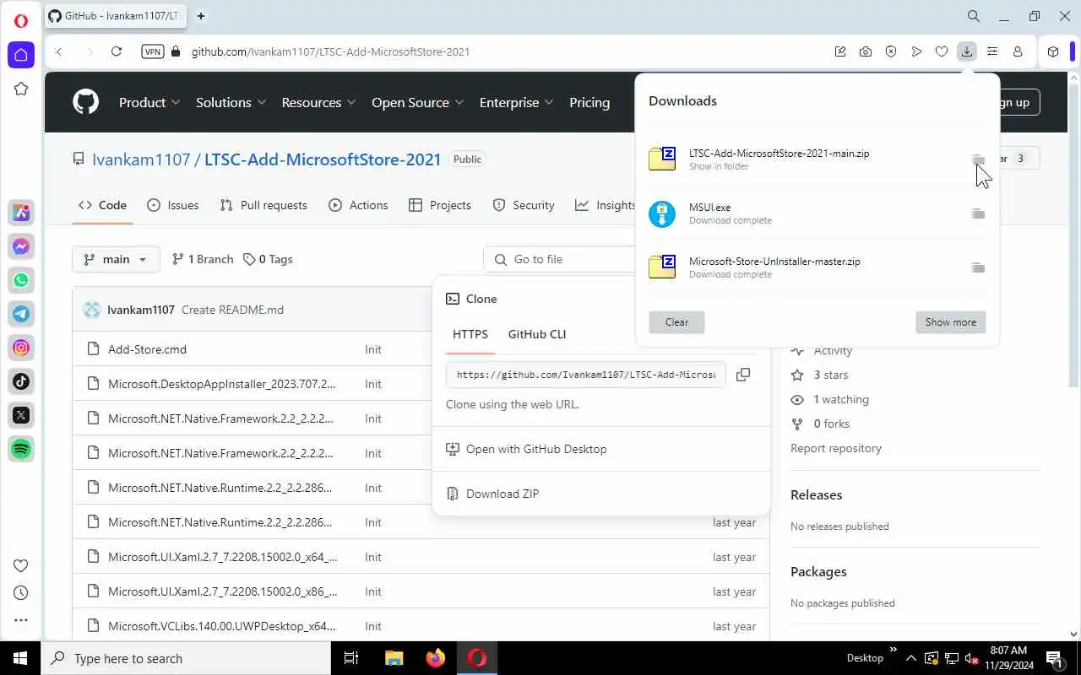The image size is (1081, 675).
Task: Open the main branch selector dropdown
Action: coord(116,259)
